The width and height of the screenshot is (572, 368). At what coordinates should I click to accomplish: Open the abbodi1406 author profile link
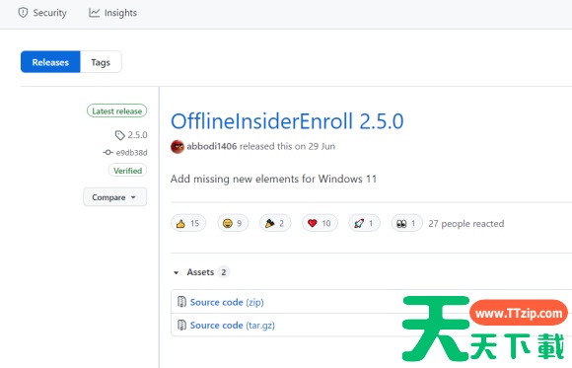(212, 146)
